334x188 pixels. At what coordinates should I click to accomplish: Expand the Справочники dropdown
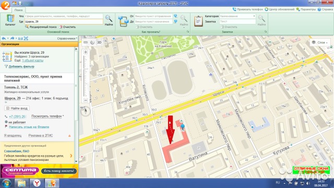click(67, 38)
